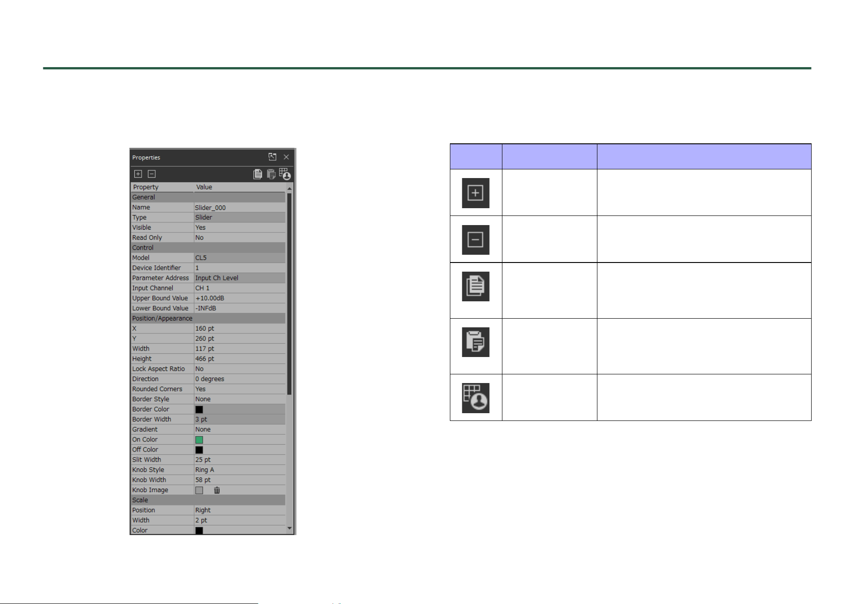Viewport: 855px width, 604px height.
Task: Click the minus-box icon in the description table
Action: tap(475, 240)
